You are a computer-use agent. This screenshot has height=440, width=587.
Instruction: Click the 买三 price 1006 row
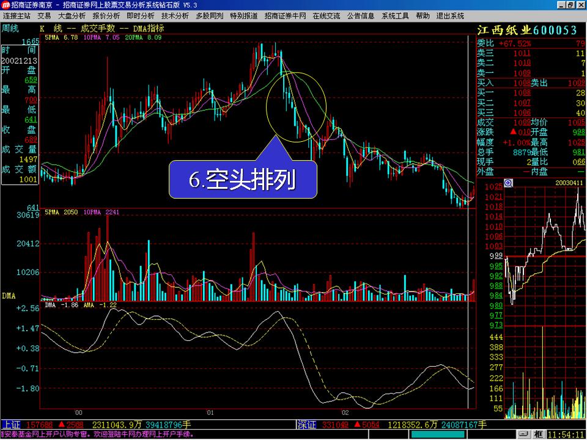coord(531,112)
